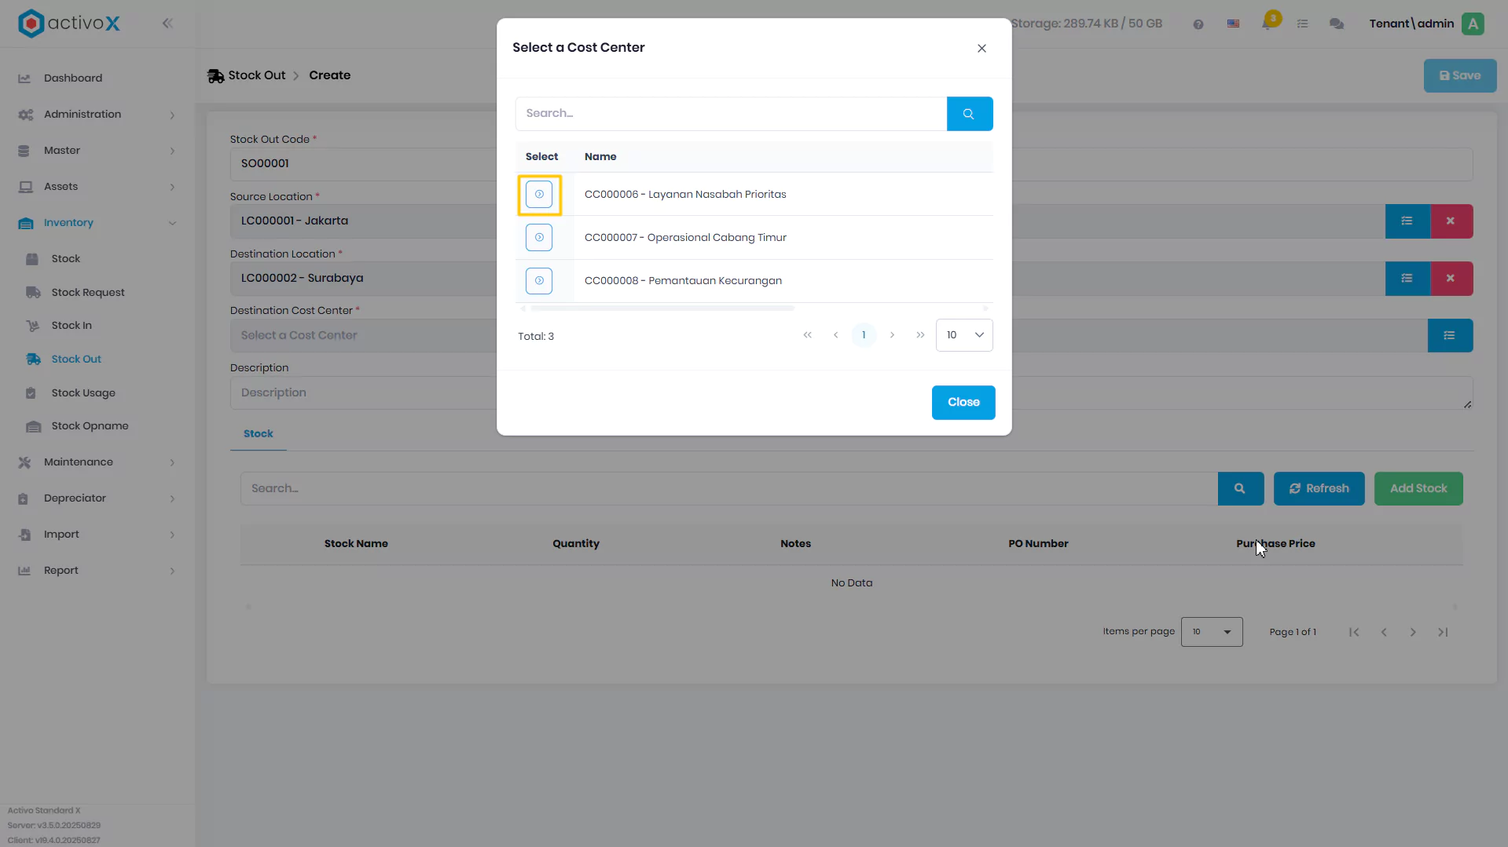Click the activoX logo
The height and width of the screenshot is (847, 1508).
point(69,24)
